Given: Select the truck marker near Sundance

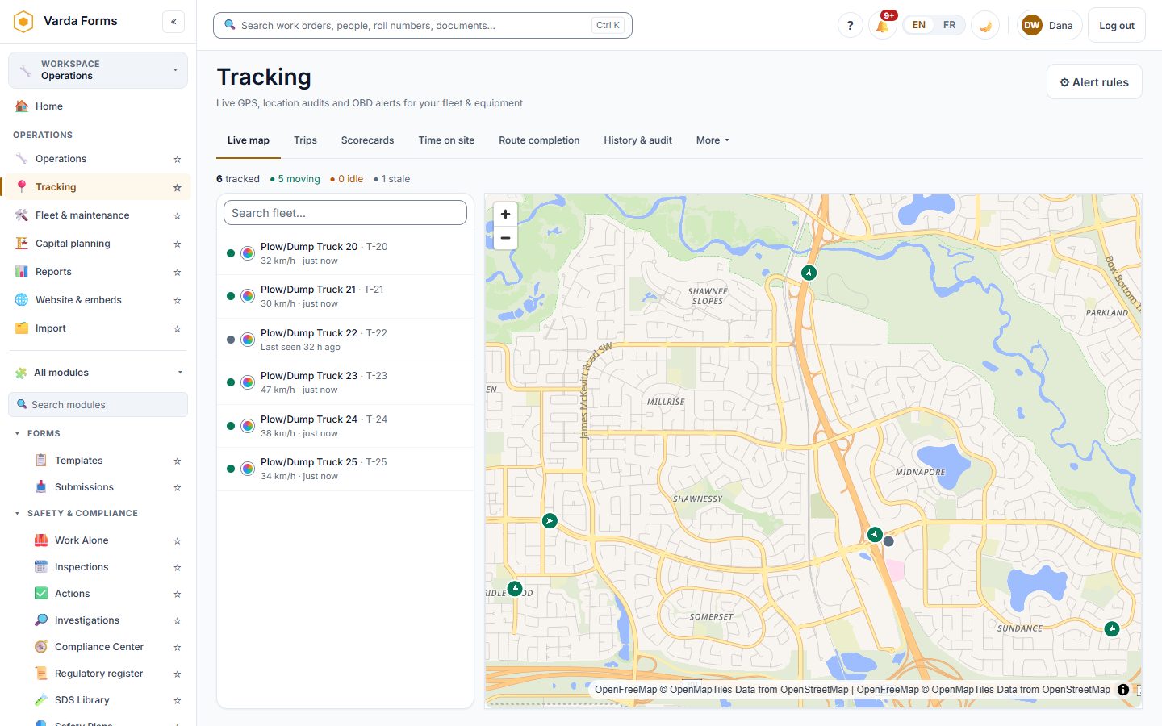Looking at the screenshot, I should coord(1112,628).
